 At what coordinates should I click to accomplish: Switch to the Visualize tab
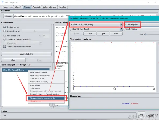coord(62,7)
